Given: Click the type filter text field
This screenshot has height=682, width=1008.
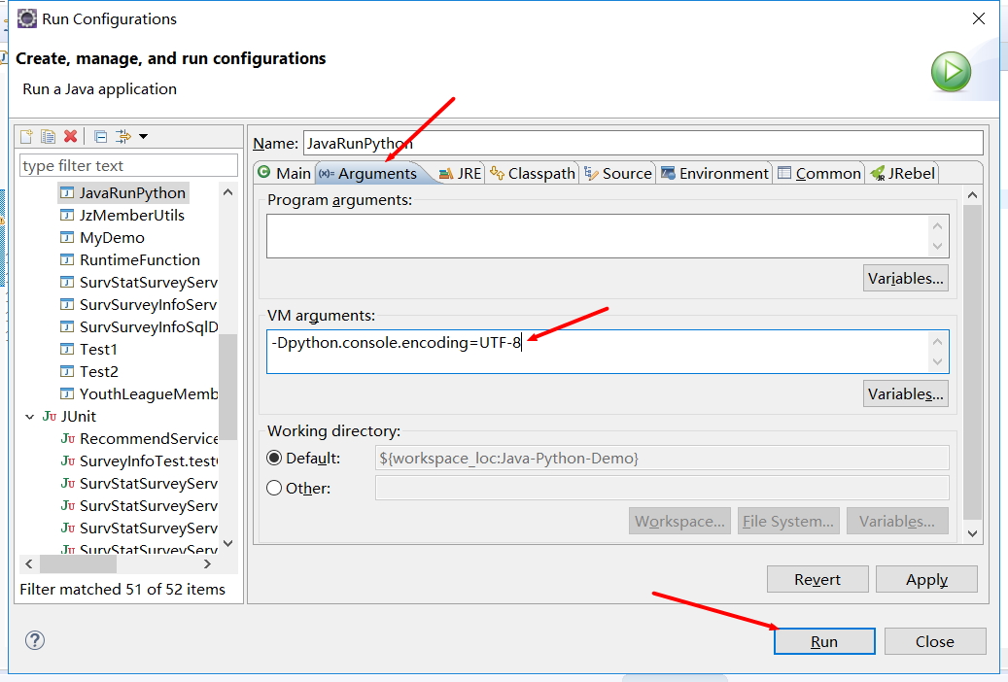Looking at the screenshot, I should pyautogui.click(x=128, y=166).
